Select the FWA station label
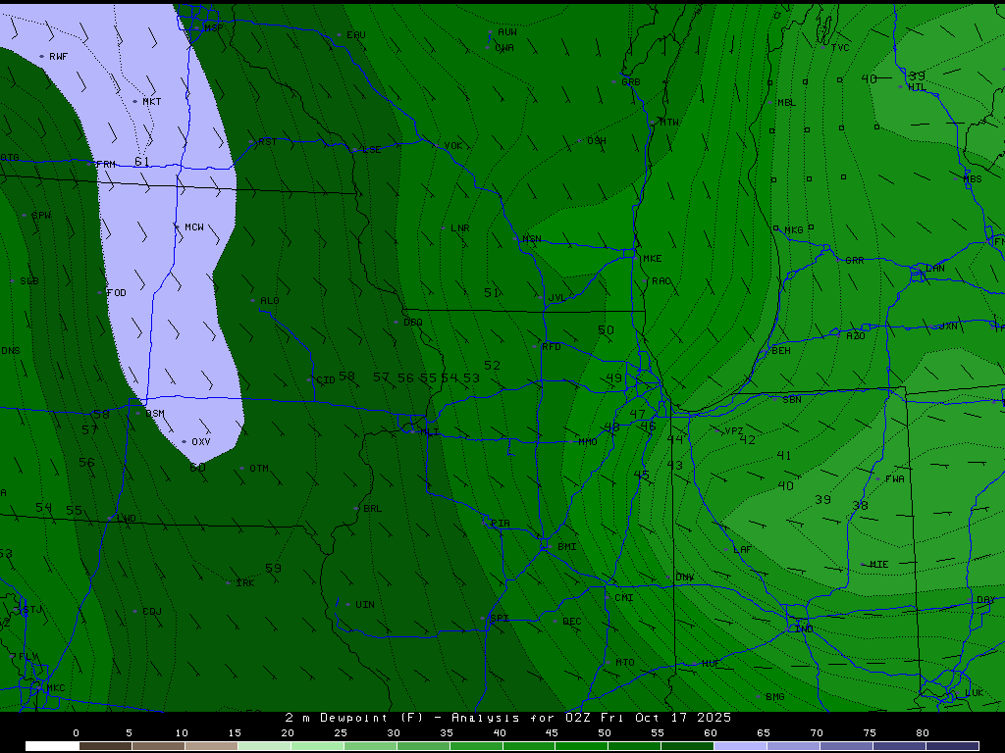 (895, 478)
